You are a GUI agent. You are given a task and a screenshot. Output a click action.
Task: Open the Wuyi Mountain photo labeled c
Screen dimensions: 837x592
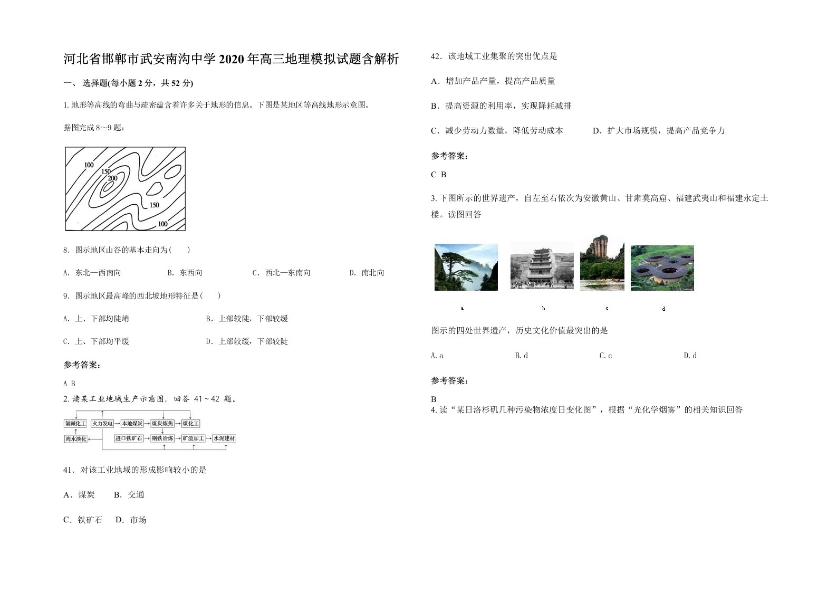click(x=602, y=263)
